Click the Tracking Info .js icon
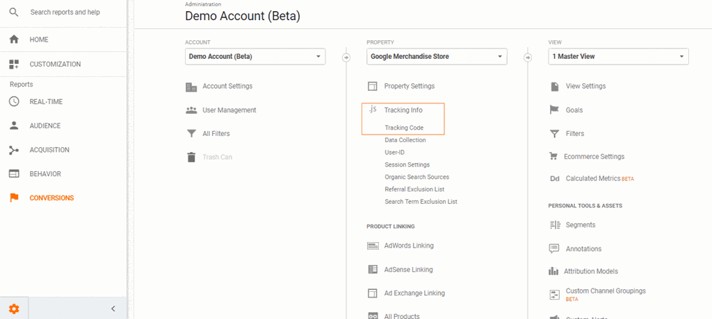The width and height of the screenshot is (712, 319). pyautogui.click(x=373, y=110)
